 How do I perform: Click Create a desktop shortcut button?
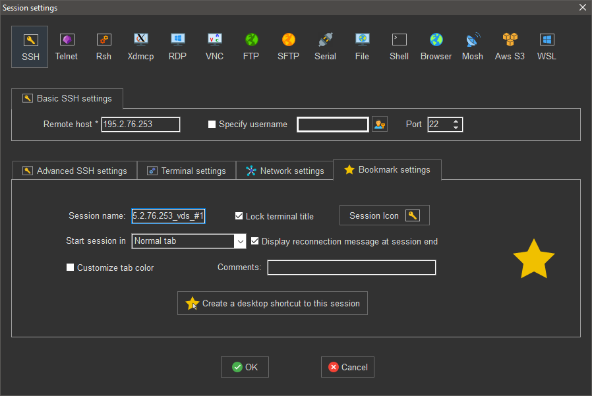point(272,303)
